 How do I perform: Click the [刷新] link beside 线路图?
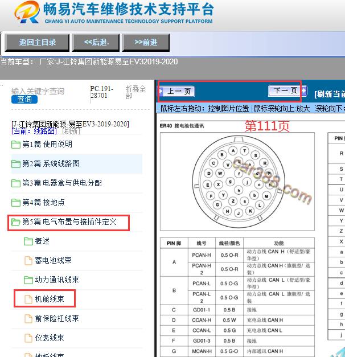(71, 131)
